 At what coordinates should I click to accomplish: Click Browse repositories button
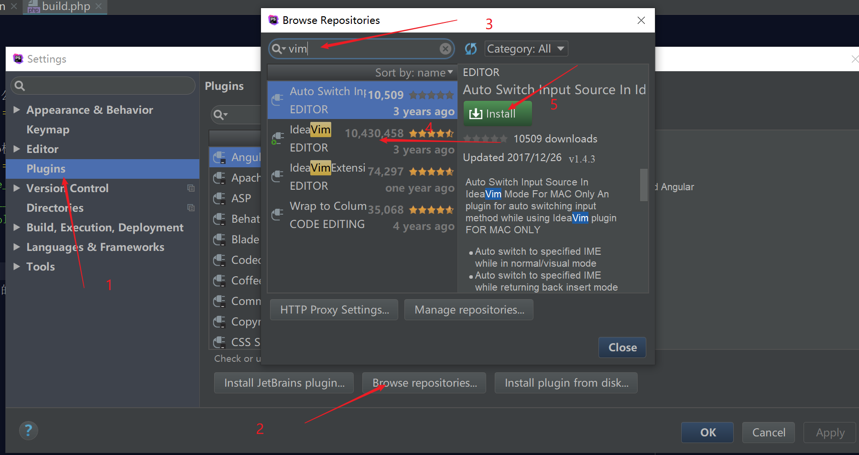click(424, 383)
